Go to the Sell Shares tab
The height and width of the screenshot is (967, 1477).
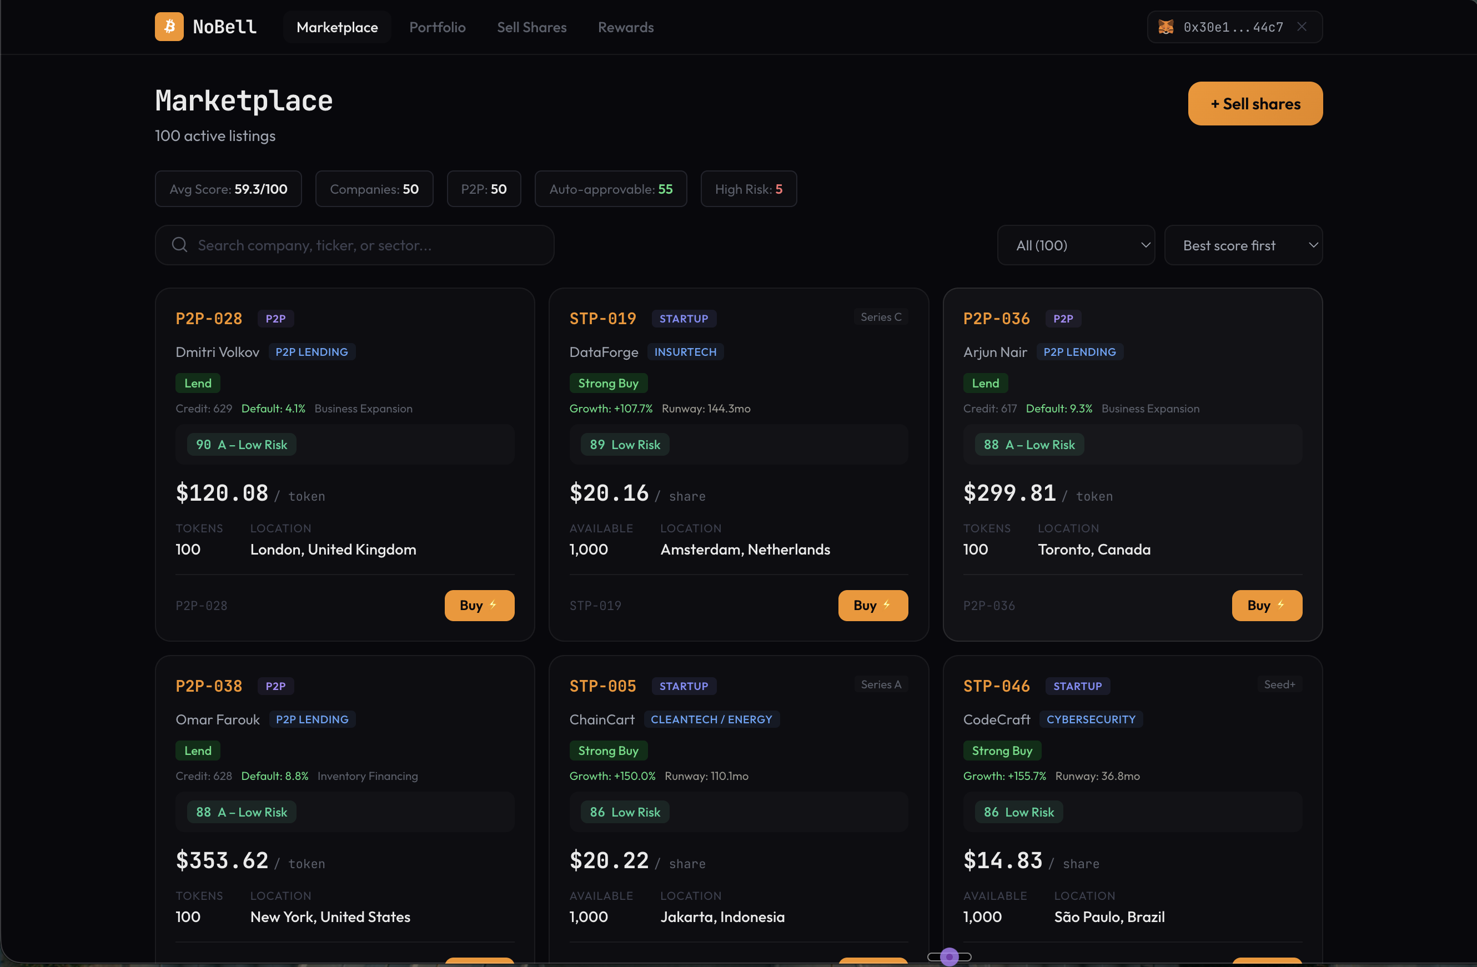[x=531, y=27]
